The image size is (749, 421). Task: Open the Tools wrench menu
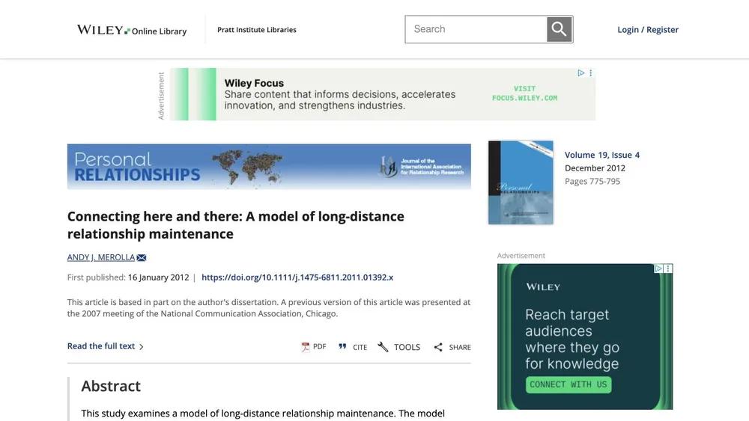coord(399,347)
